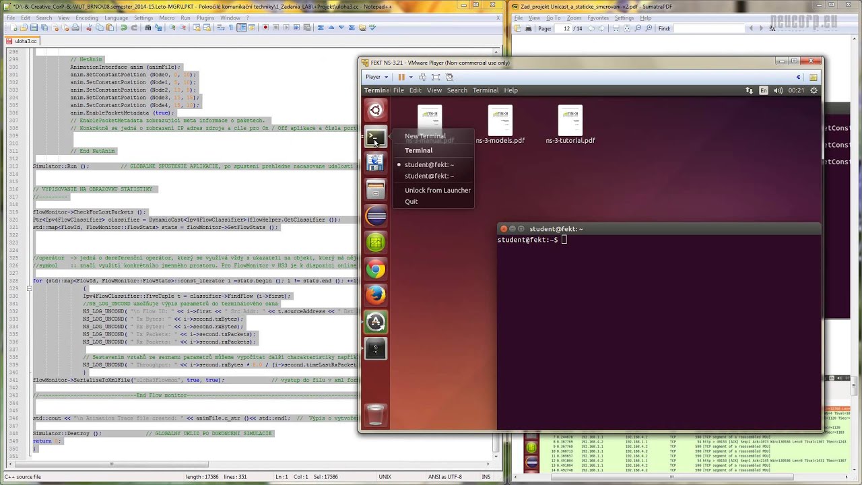862x485 pixels.
Task: Open the Plugins menu in Notepad++
Action: coord(205,18)
